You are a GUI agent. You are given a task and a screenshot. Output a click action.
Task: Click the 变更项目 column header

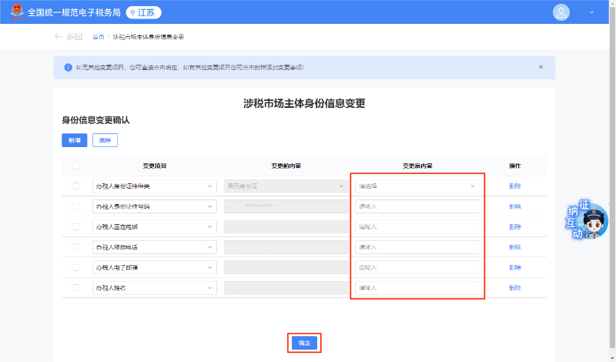tap(155, 166)
